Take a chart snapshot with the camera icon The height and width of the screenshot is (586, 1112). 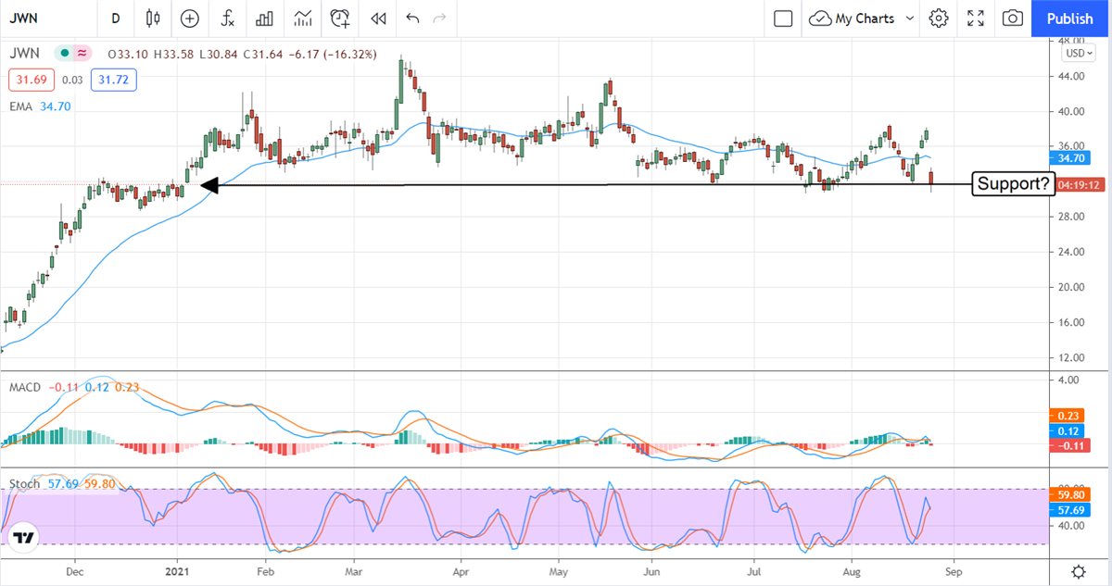[1013, 19]
